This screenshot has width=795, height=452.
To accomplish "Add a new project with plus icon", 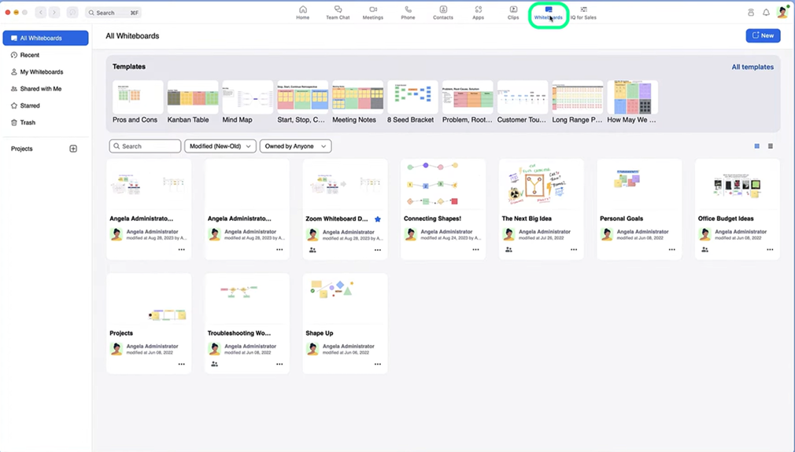I will (73, 149).
